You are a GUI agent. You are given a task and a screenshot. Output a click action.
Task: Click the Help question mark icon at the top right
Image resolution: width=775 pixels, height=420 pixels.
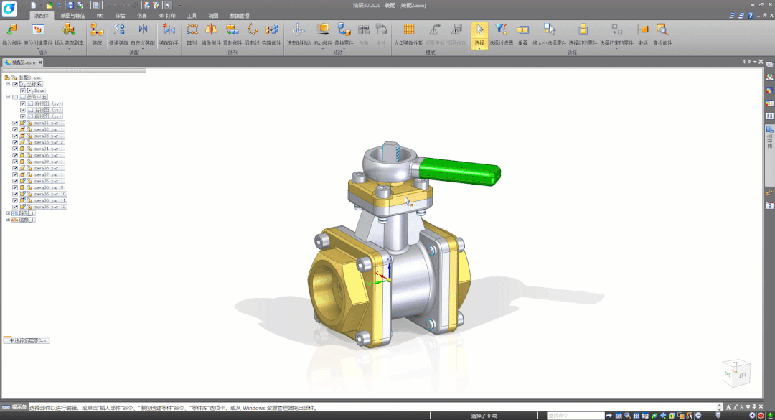point(751,15)
